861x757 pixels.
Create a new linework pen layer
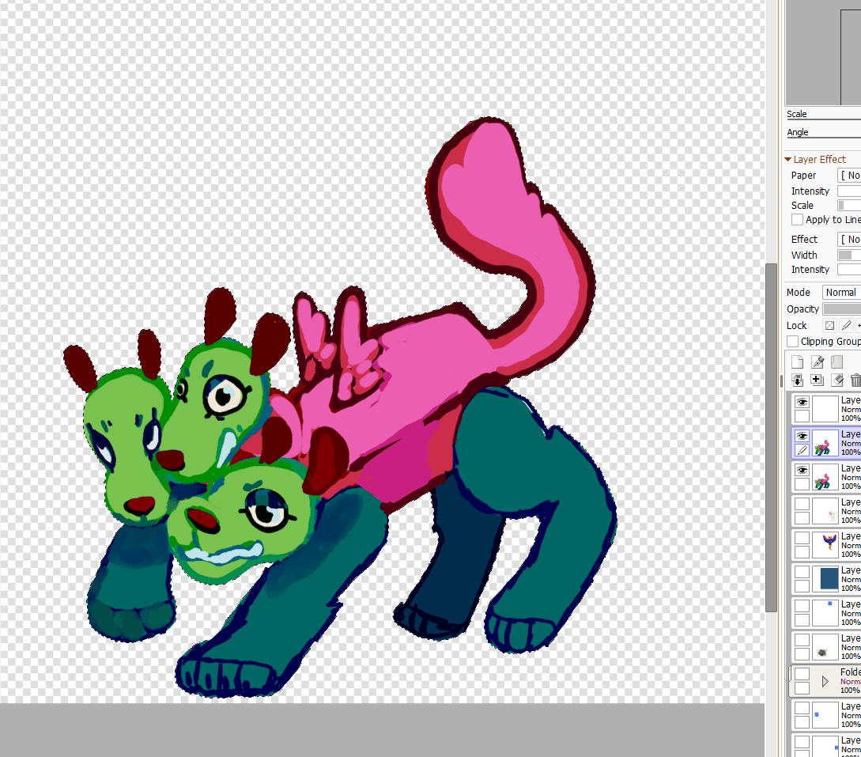(817, 362)
